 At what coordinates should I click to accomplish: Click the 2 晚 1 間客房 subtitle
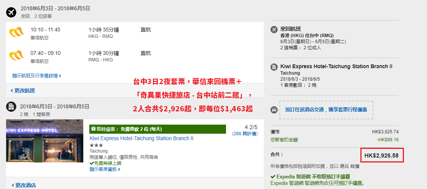[35, 114]
